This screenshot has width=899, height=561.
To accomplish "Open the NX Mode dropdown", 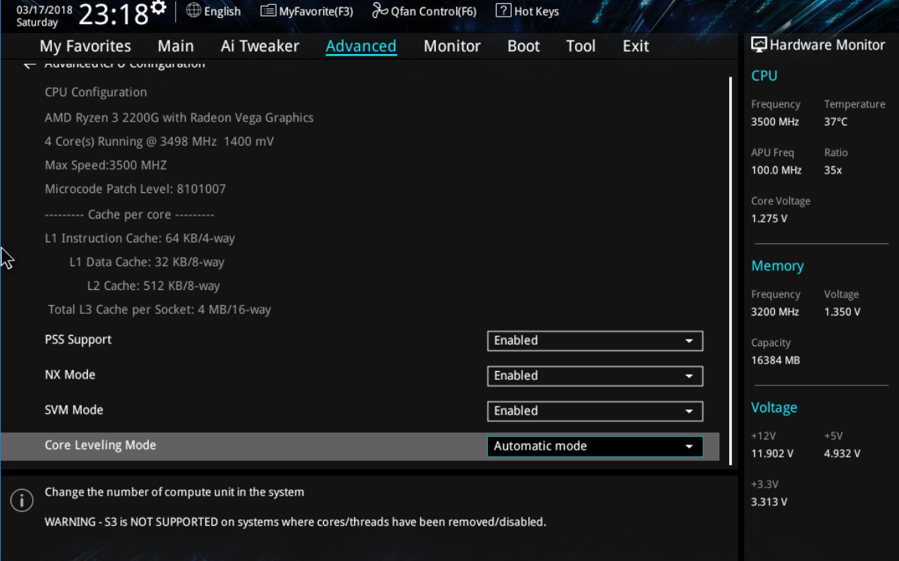I will tap(595, 376).
